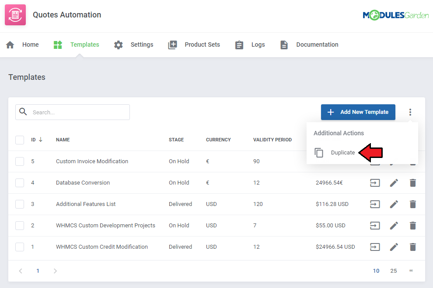
Task: Click the $24966.54 USD value
Action: click(x=335, y=247)
